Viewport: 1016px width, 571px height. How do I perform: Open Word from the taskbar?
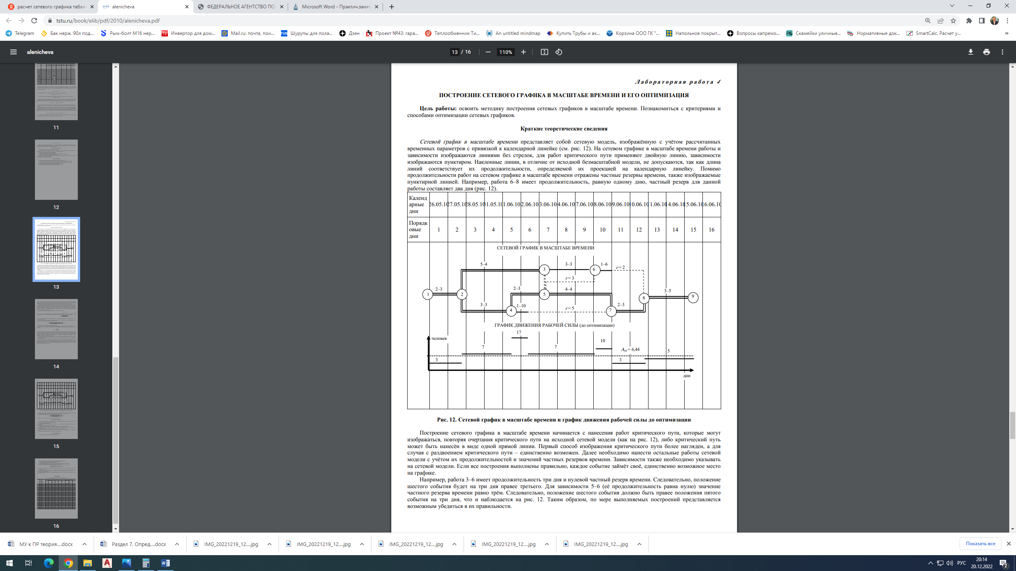click(165, 563)
